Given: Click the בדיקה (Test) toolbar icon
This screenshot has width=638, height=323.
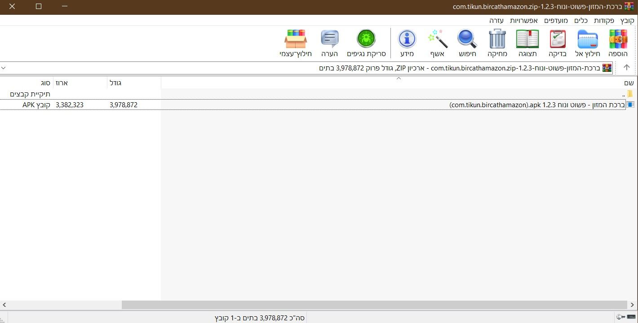Looking at the screenshot, I should 558,39.
